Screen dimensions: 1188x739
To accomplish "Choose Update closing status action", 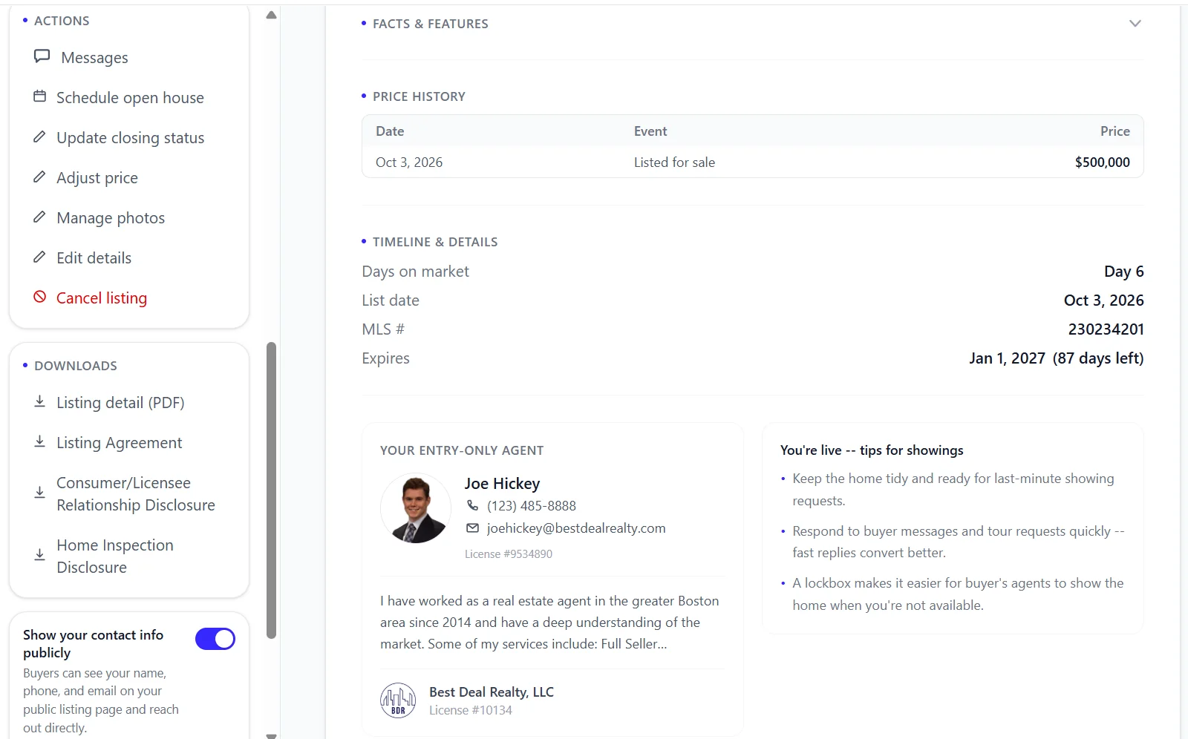I will 130,137.
